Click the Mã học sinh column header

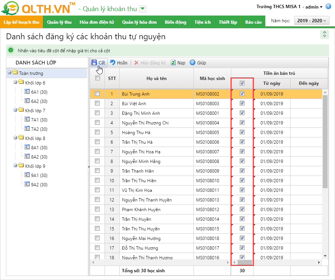click(x=212, y=79)
